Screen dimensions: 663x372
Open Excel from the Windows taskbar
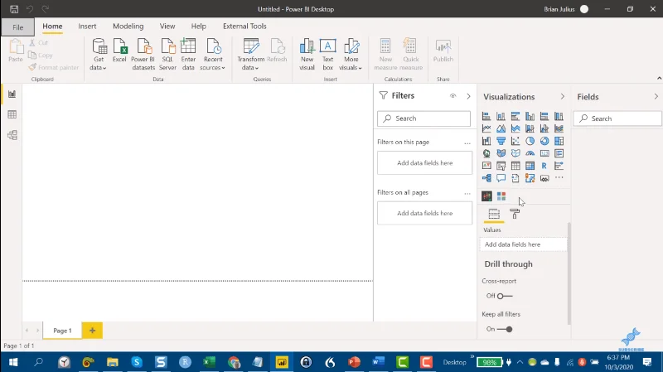coord(209,362)
